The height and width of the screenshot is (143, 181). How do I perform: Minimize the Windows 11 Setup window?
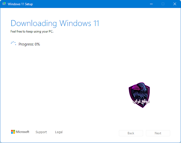pos(151,4)
